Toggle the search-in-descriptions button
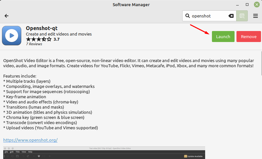The image size is (262, 159). [x=242, y=16]
